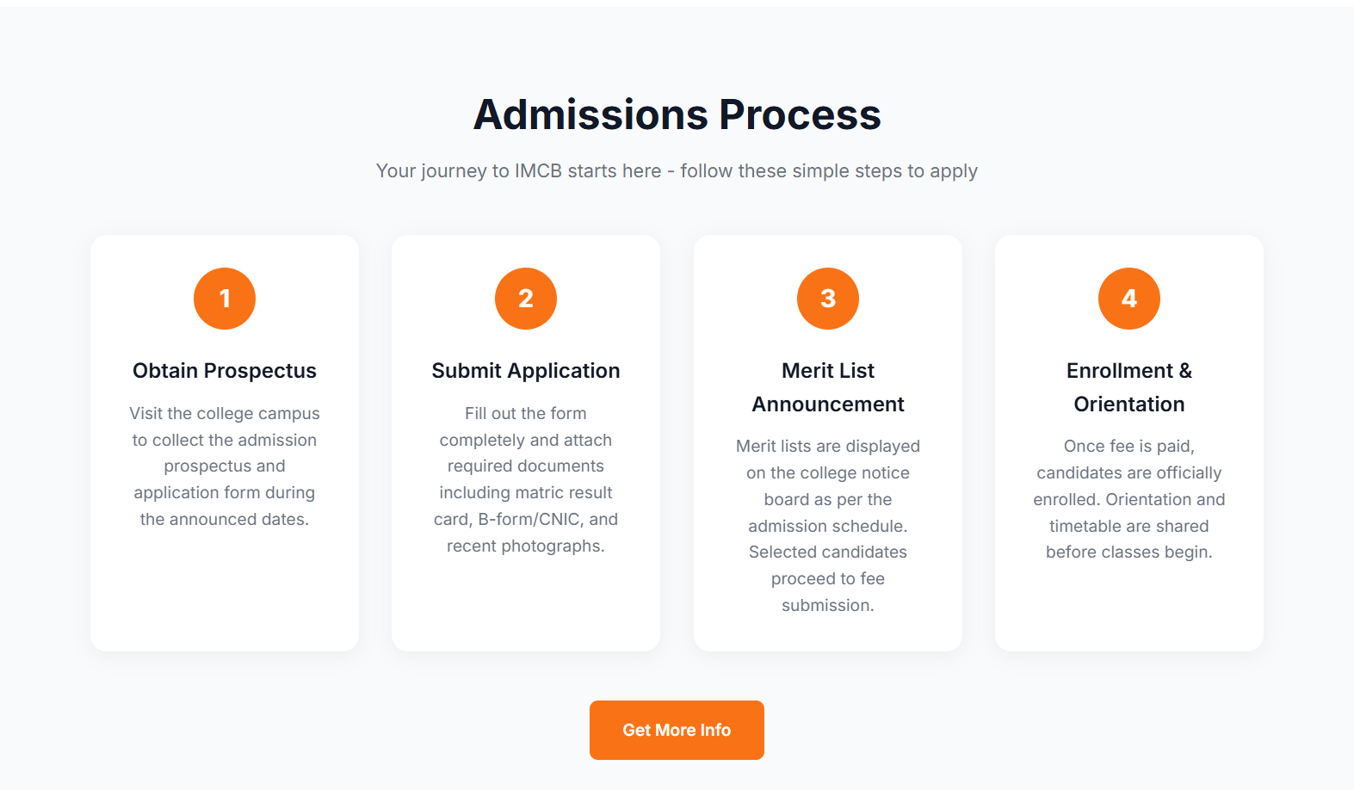Click the Get More Info button

[x=677, y=730]
